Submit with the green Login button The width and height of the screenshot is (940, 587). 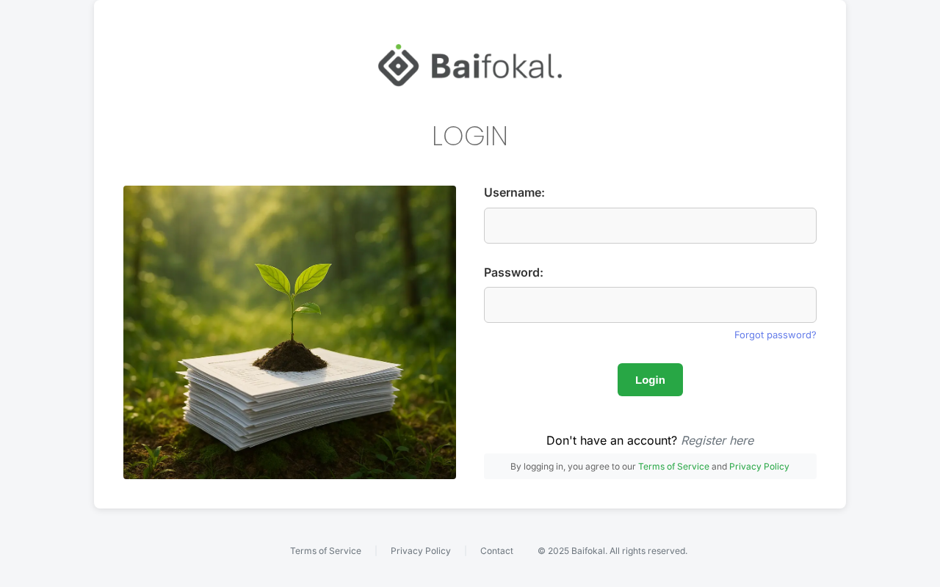(x=650, y=379)
